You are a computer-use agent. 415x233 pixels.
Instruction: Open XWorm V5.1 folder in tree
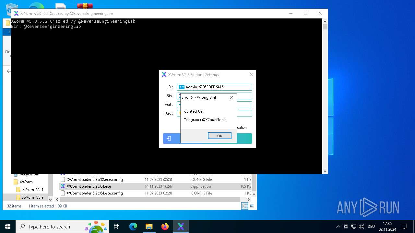point(33,190)
